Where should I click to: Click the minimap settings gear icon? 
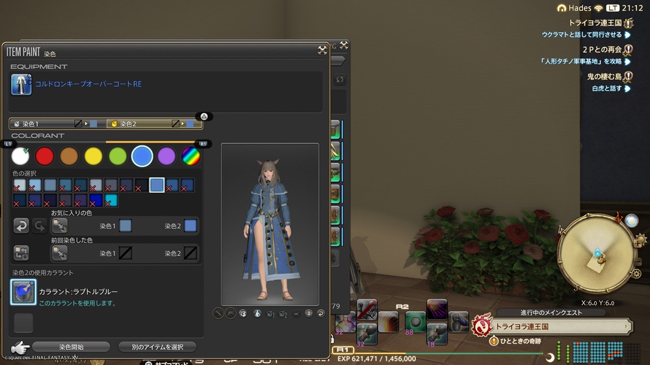[637, 273]
